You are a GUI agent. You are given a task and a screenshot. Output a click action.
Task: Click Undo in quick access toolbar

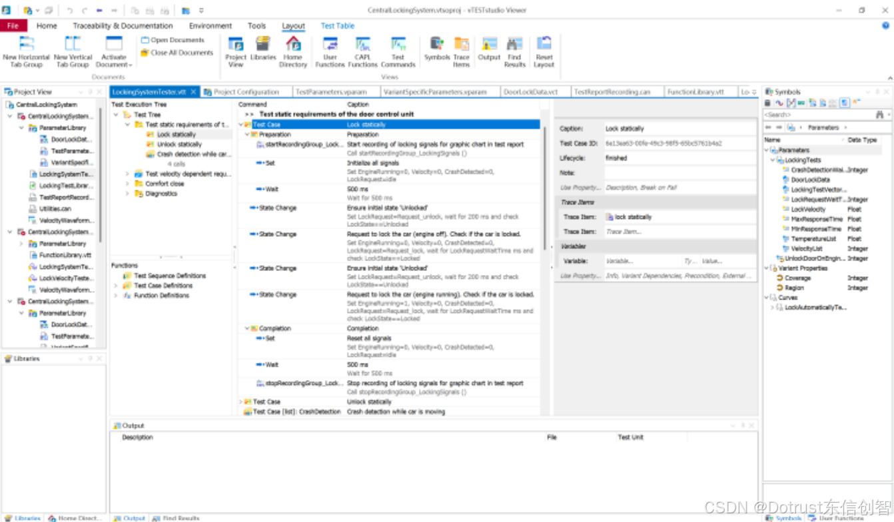coord(69,11)
